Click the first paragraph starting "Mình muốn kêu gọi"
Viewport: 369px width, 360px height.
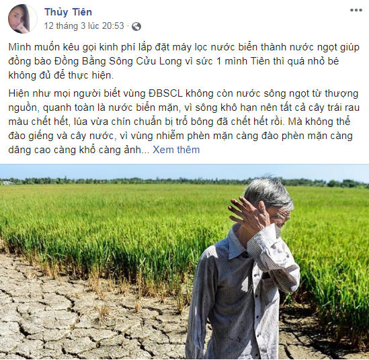pos(183,61)
